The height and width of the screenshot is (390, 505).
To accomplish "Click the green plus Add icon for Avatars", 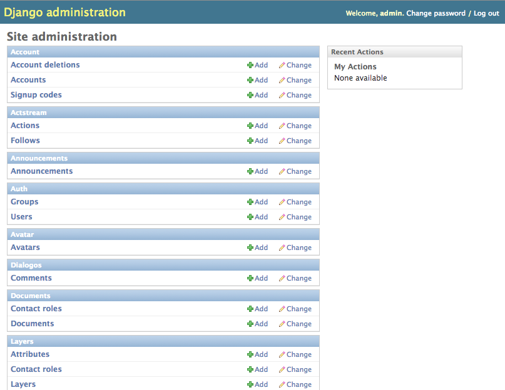I will (250, 247).
